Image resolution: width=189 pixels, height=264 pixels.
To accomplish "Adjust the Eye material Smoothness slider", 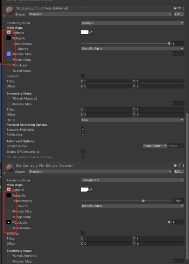I will pos(126,43).
